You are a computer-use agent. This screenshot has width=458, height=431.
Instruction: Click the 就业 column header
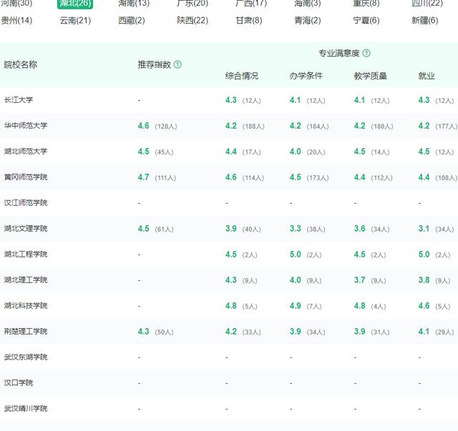(427, 76)
